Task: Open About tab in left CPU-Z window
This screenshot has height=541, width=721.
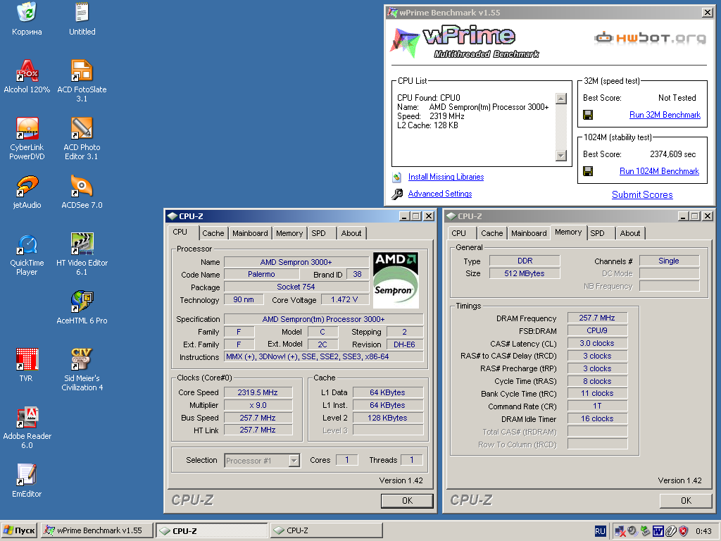Action: pyautogui.click(x=351, y=233)
